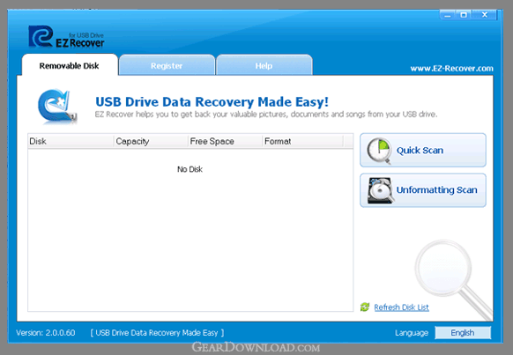The image size is (513, 355).
Task: Minimize the EZ Recover window
Action: [448, 15]
